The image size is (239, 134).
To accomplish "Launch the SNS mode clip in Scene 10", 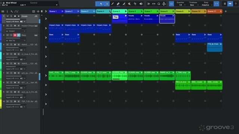I will (x=205, y=82).
